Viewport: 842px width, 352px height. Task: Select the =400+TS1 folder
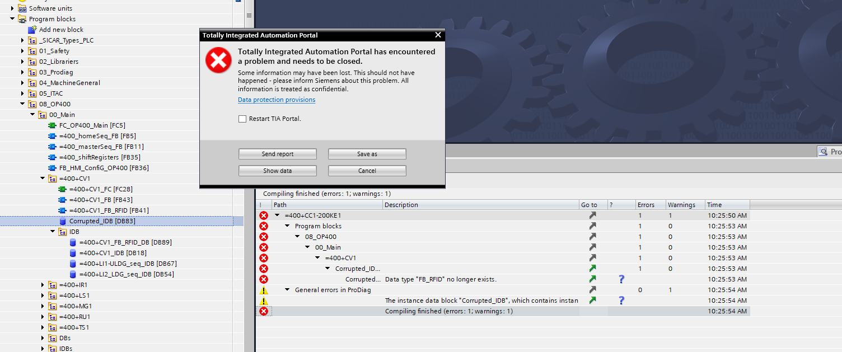coord(74,327)
